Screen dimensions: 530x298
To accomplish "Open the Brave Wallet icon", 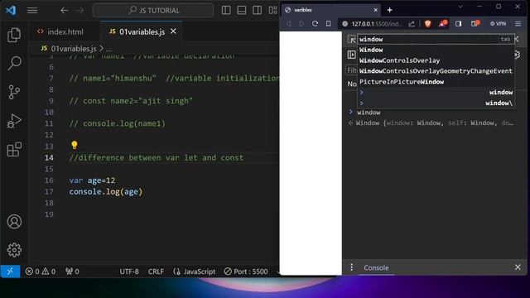I will (x=475, y=23).
